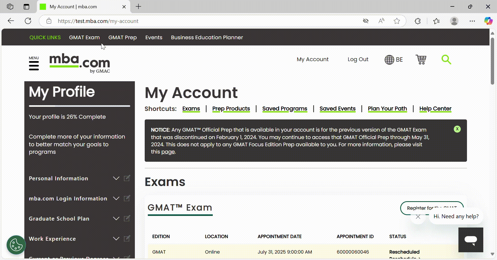Click the tracking prevention eye icon
This screenshot has width=497, height=260.
(x=366, y=21)
